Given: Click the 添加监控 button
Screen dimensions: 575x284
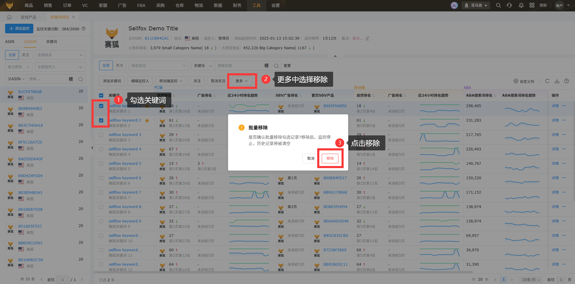Looking at the screenshot, I should click(x=19, y=29).
